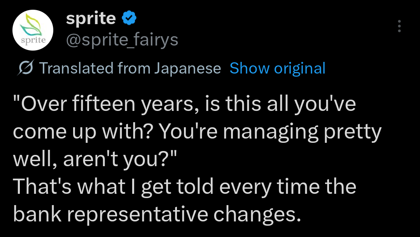The height and width of the screenshot is (237, 420).
Task: Show the original Japanese post
Action: 277,68
